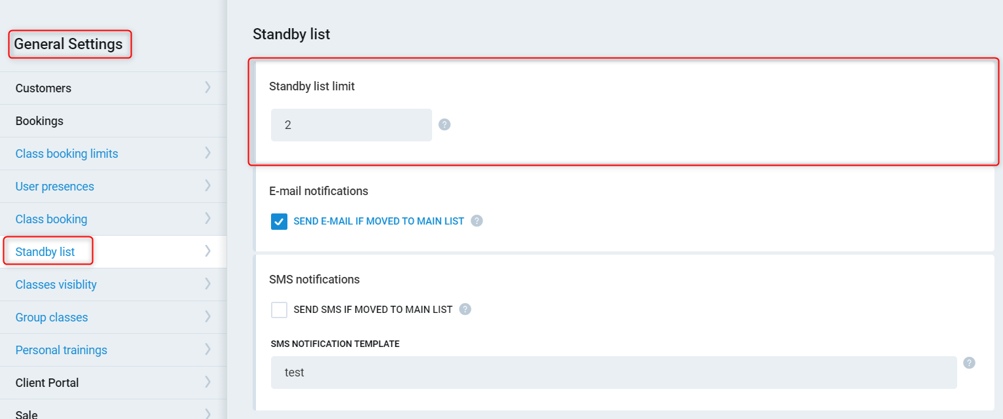Click help icon next to Send e-mail option
This screenshot has width=1003, height=419.
(x=477, y=221)
